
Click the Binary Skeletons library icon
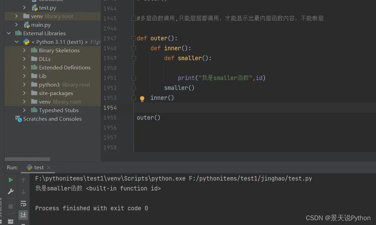[34, 50]
